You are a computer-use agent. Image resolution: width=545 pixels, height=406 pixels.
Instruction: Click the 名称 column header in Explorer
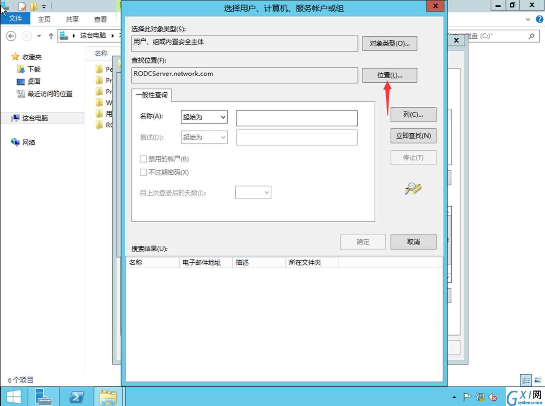click(x=101, y=53)
